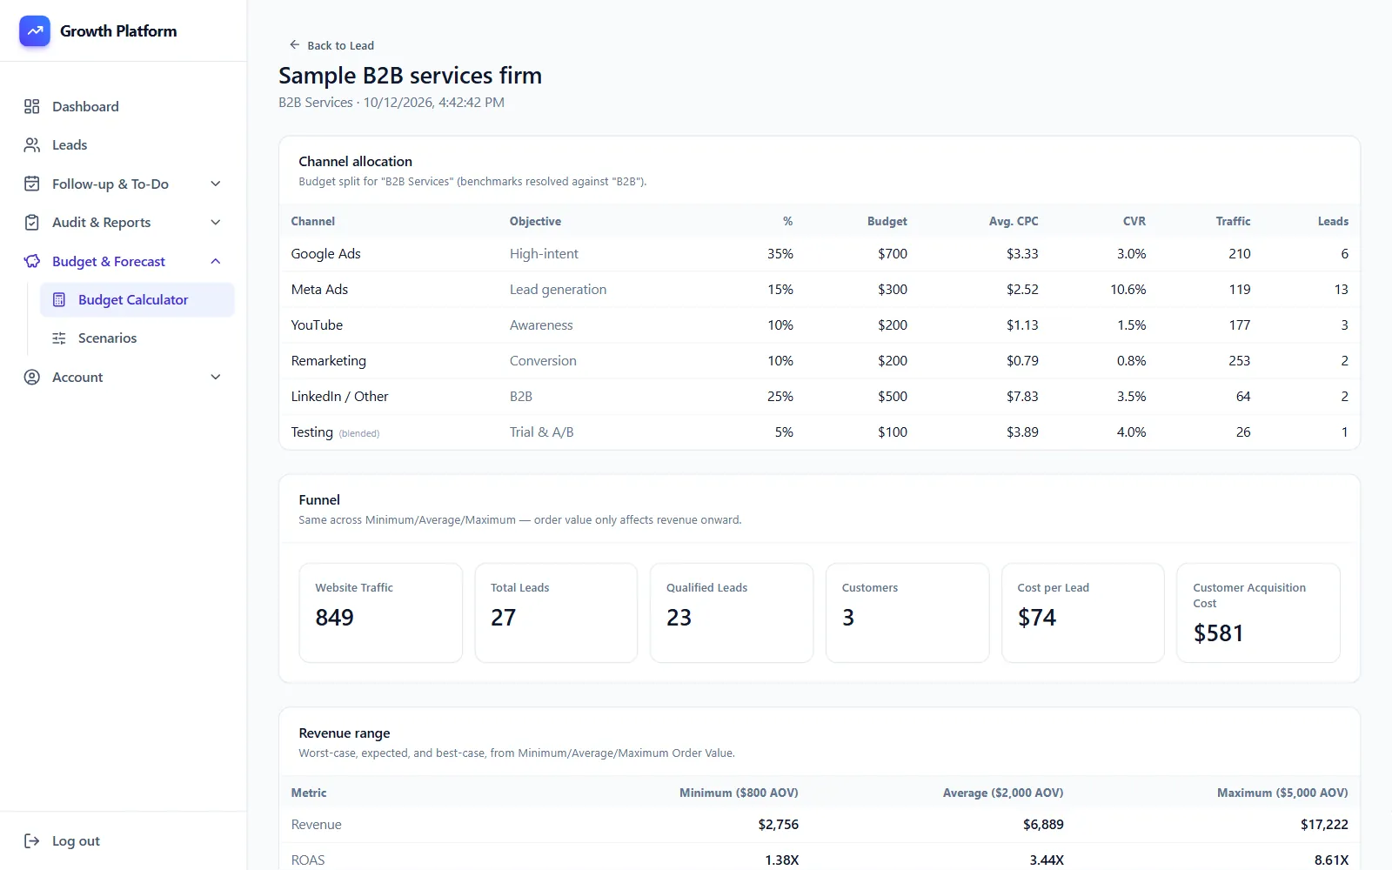Click the CVR column header
The width and height of the screenshot is (1392, 870).
pyautogui.click(x=1134, y=221)
